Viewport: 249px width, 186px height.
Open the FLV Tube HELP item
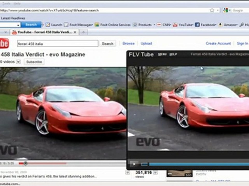(x=173, y=54)
